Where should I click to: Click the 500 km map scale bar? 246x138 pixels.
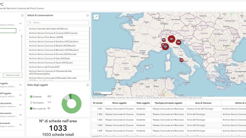point(103,93)
